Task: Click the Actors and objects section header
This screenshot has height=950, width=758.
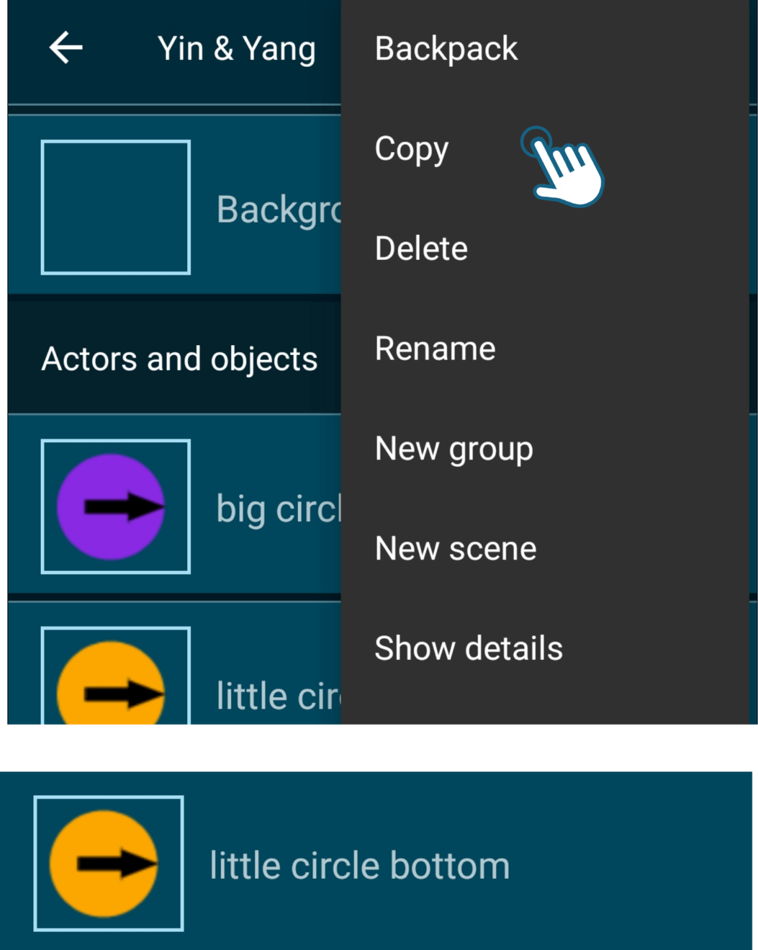Action: tap(179, 359)
